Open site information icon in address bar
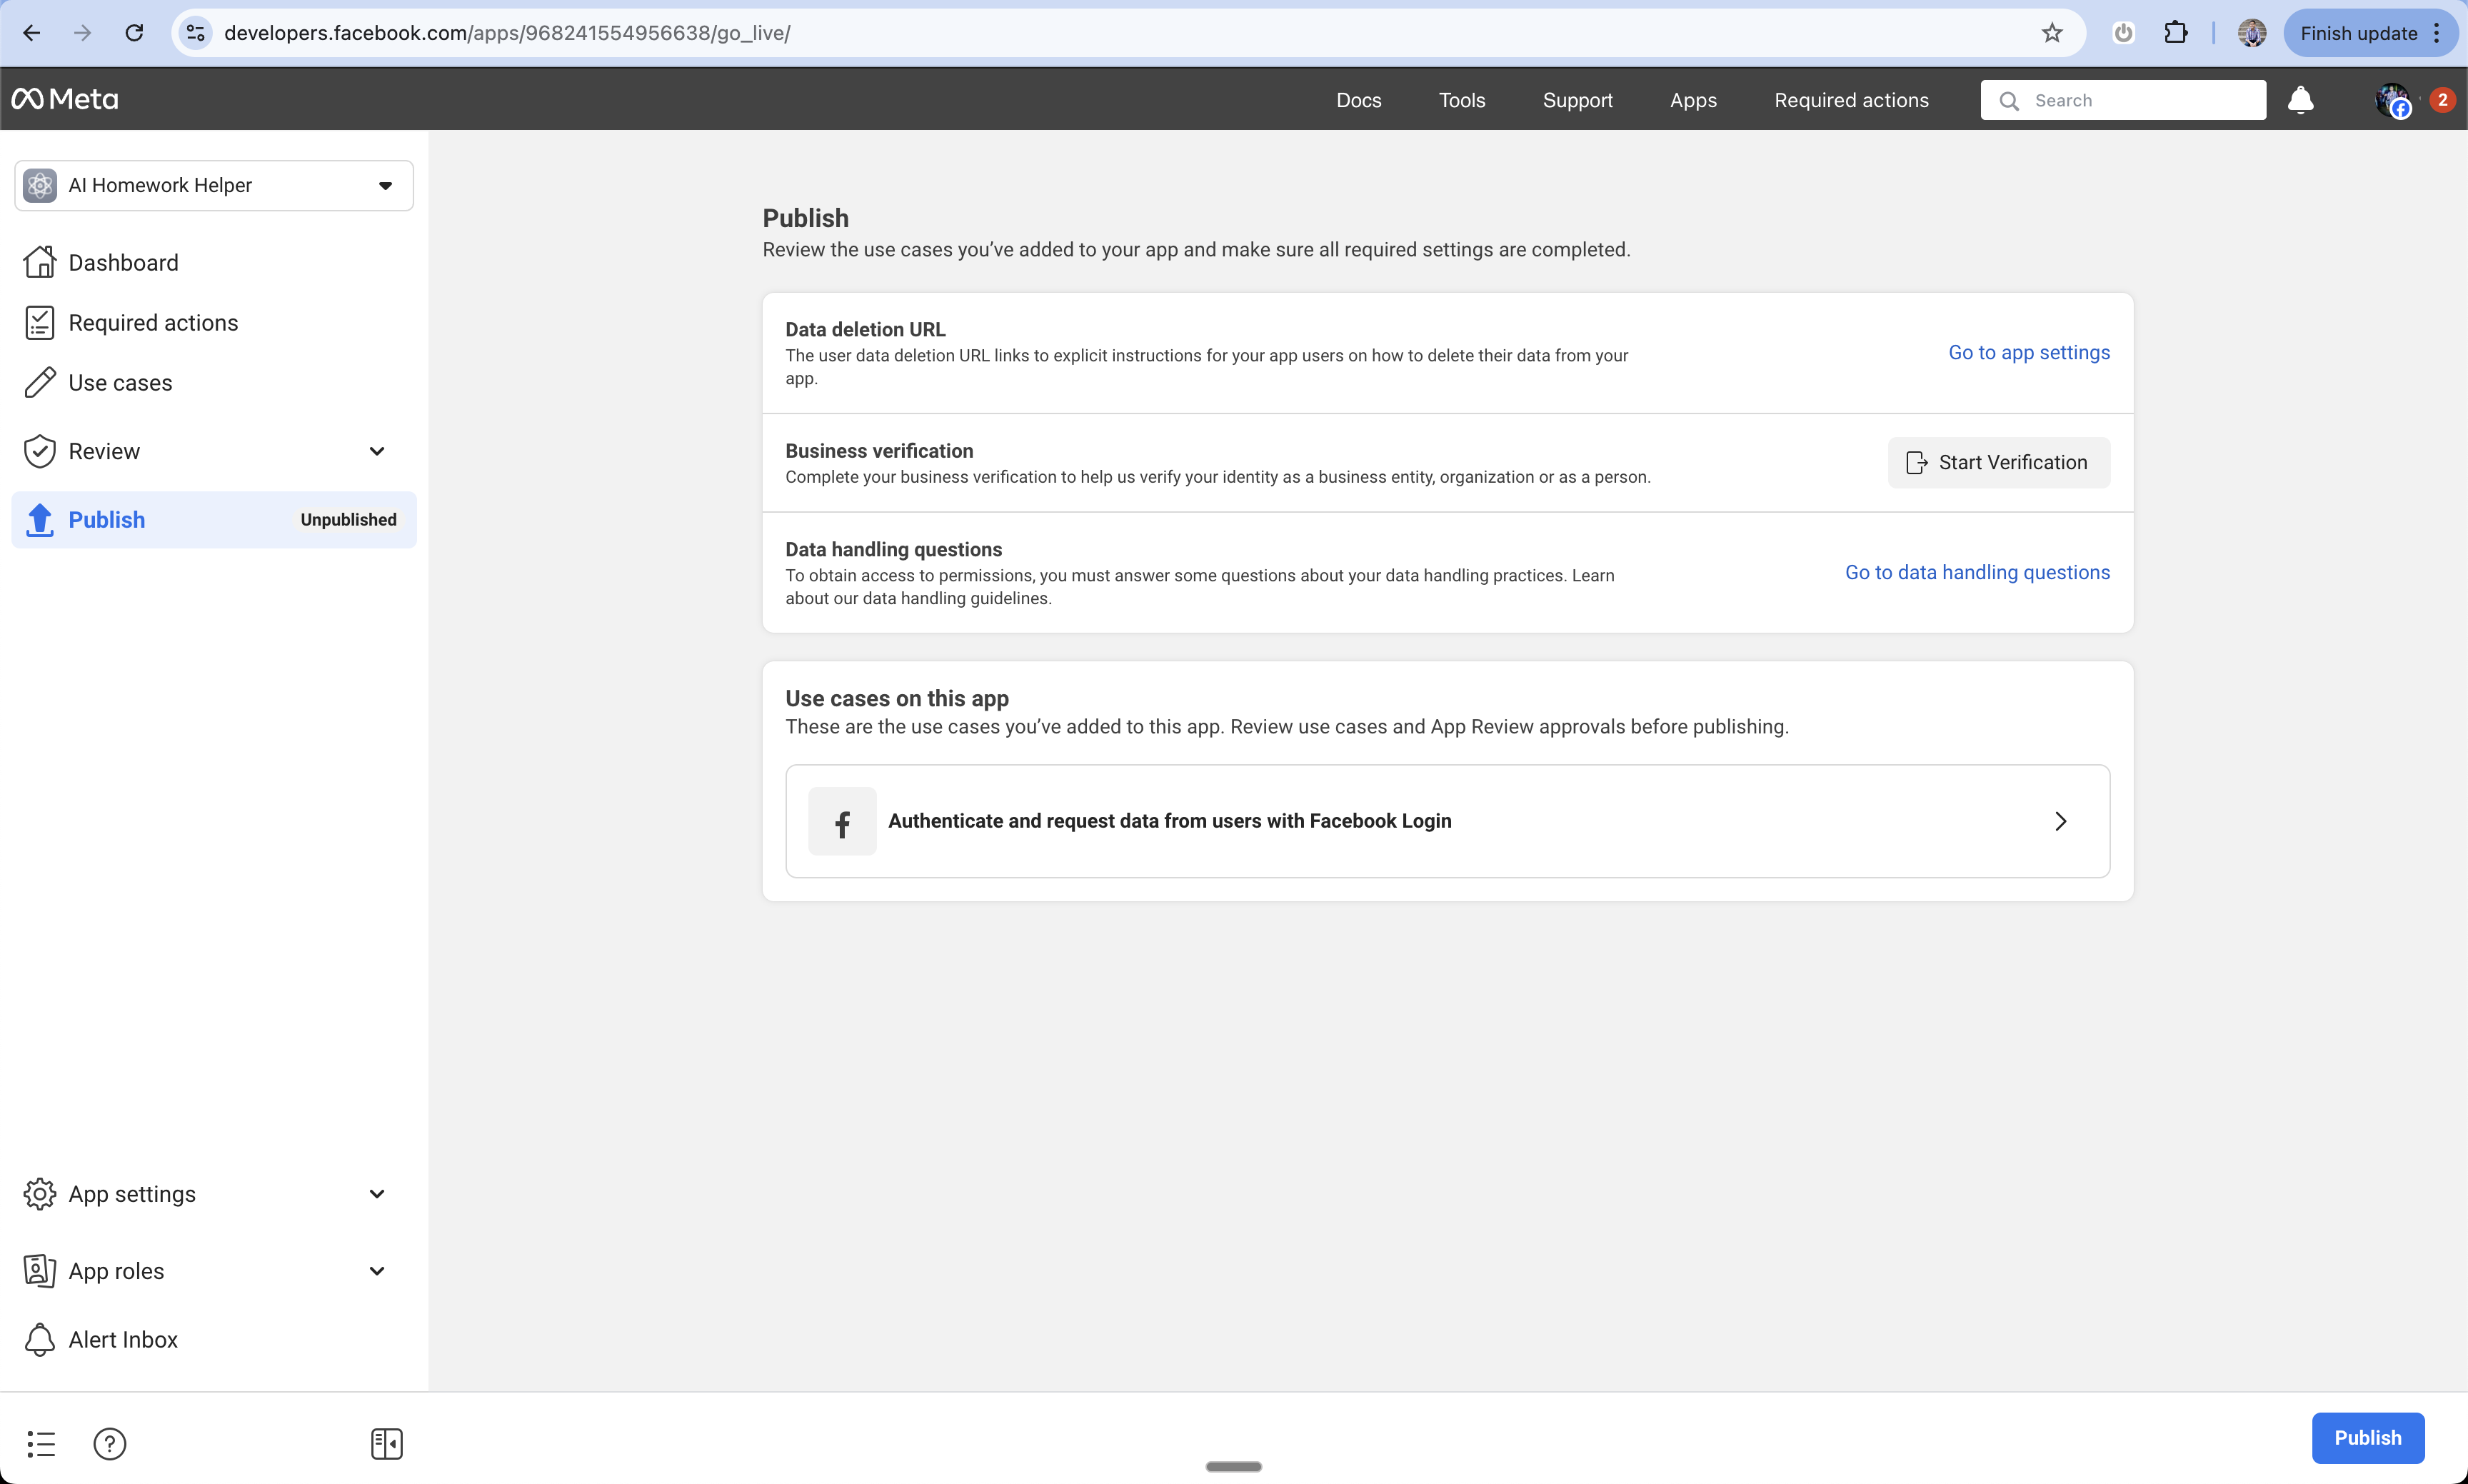The width and height of the screenshot is (2468, 1484). [x=196, y=33]
